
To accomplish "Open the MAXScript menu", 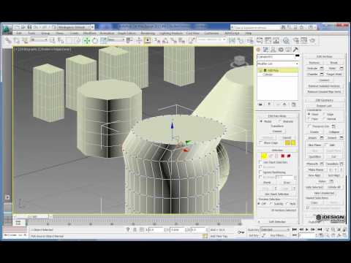I will [x=232, y=33].
